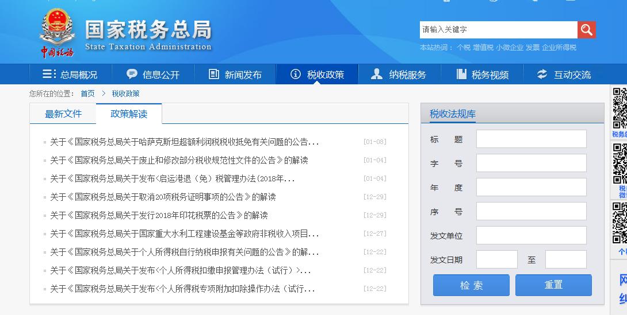
Task: Click hot word 企业所得税
Action: [559, 48]
